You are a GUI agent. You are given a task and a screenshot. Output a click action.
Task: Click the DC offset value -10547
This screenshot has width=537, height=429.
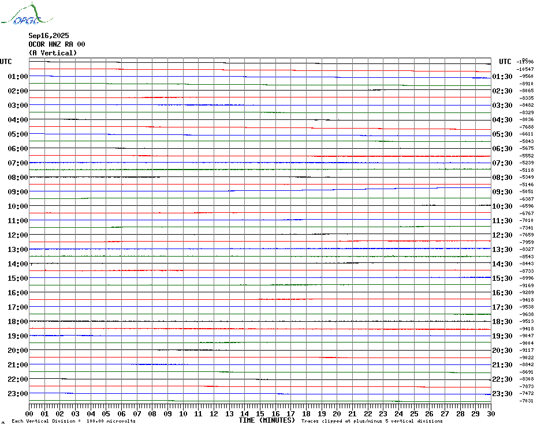click(x=525, y=69)
